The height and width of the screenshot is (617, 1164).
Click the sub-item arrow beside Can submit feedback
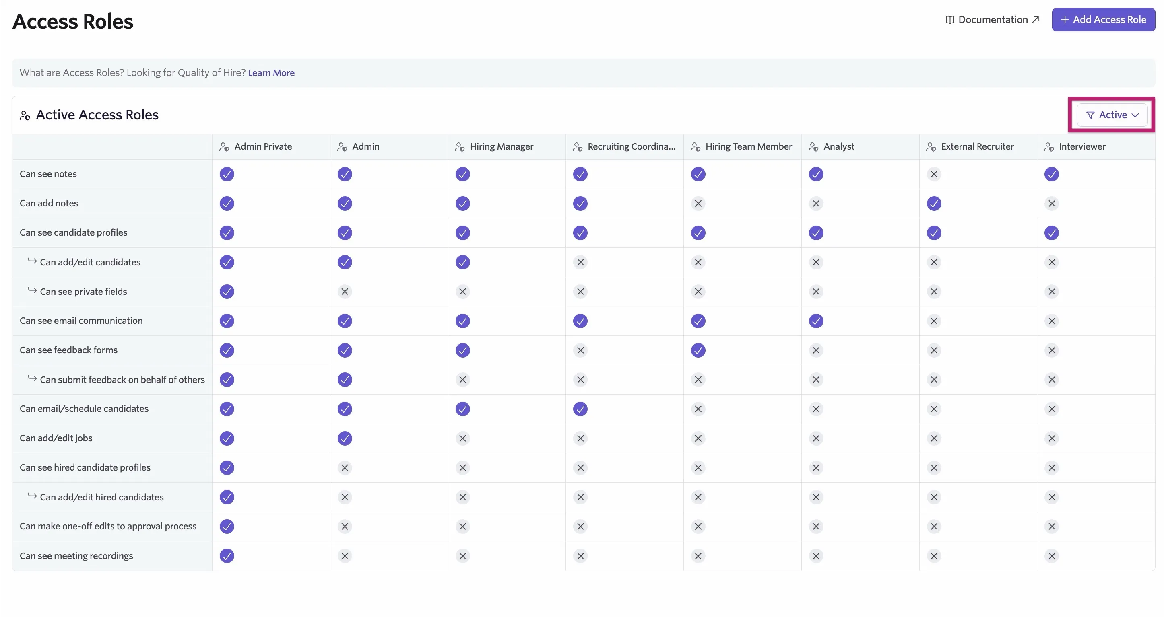[32, 378]
